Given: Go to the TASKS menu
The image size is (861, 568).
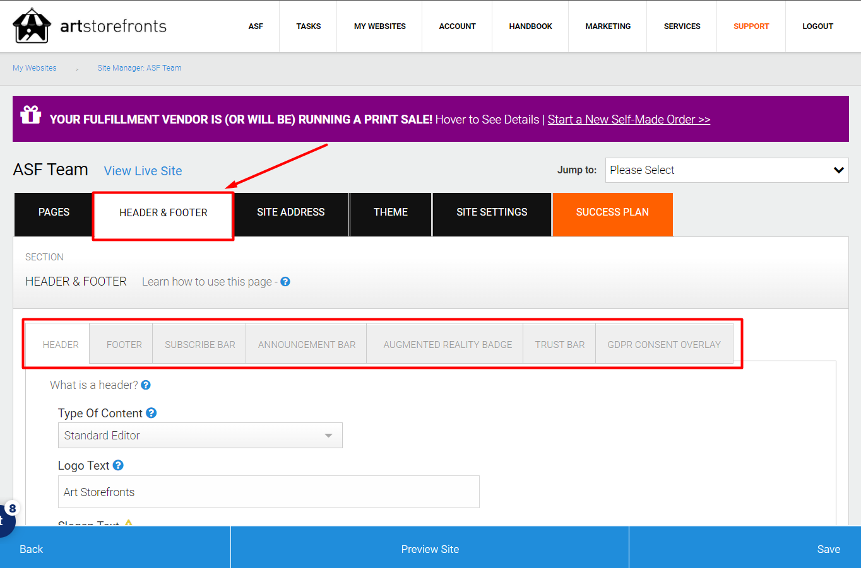Looking at the screenshot, I should pyautogui.click(x=309, y=26).
